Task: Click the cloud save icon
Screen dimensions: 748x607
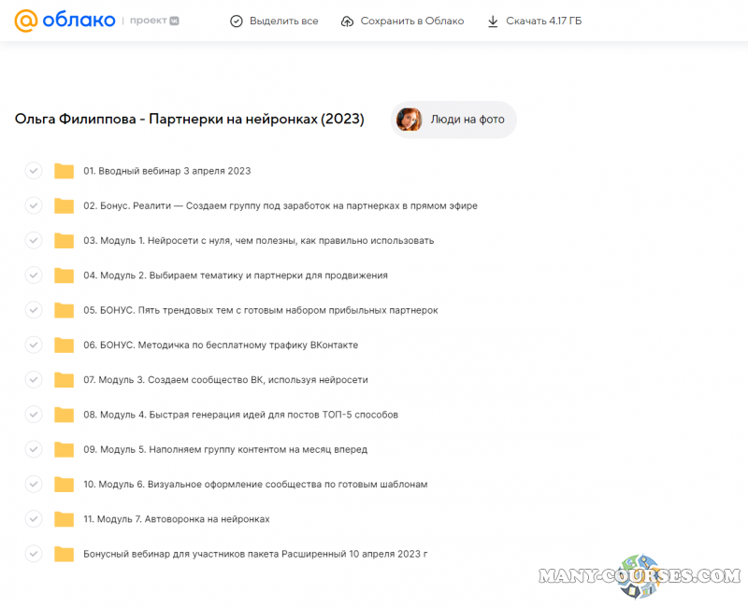Action: [x=348, y=21]
